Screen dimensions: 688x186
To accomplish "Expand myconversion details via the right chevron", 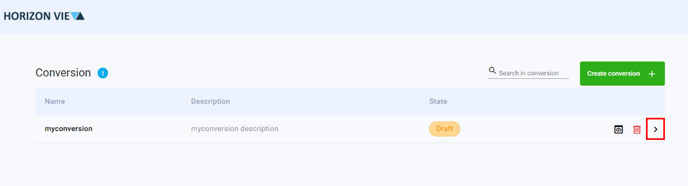I will [x=656, y=129].
